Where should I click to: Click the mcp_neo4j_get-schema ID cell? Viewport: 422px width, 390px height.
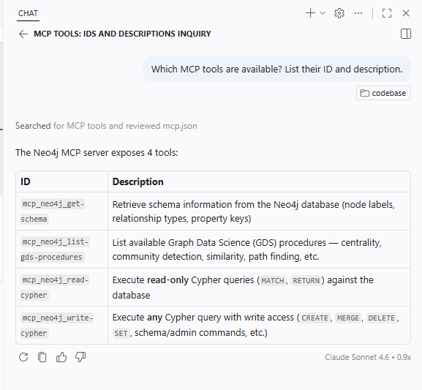pos(61,211)
